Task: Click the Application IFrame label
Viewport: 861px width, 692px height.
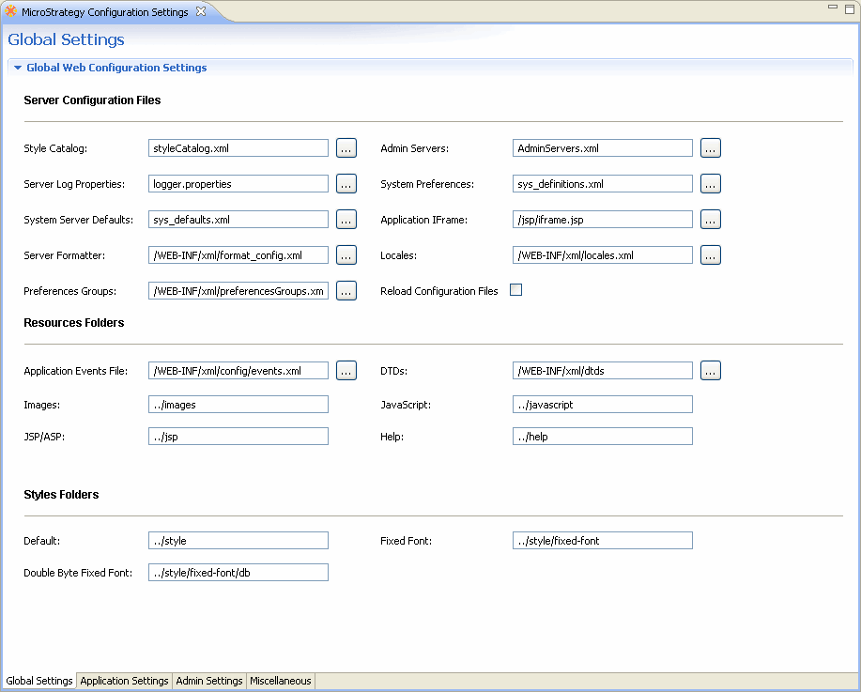Action: 423,220
